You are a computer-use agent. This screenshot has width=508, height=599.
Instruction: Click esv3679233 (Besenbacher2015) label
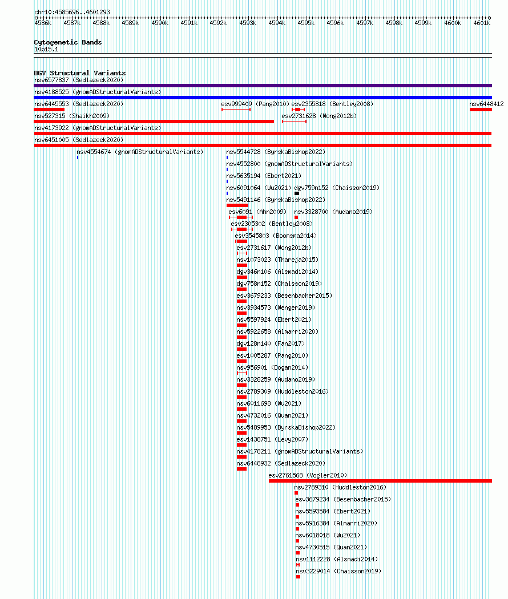[284, 296]
